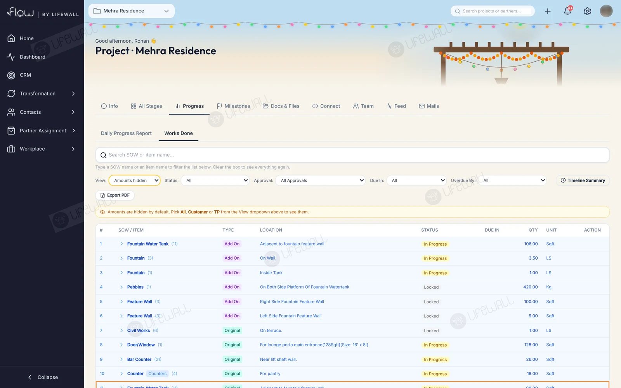This screenshot has width=621, height=388.
Task: Switch to the Milestones tab
Action: point(233,106)
